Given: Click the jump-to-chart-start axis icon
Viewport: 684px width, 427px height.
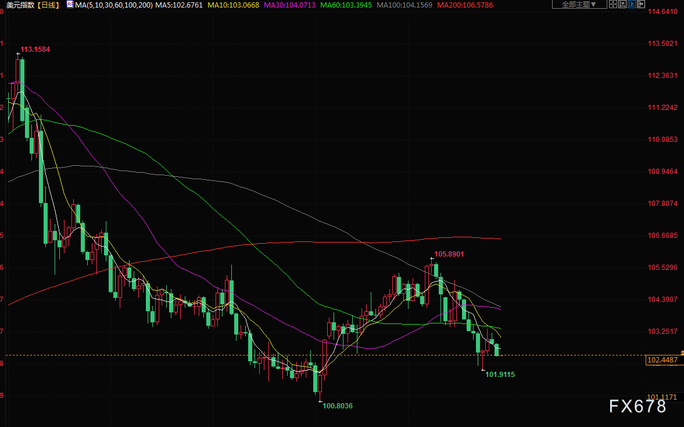Looking at the screenshot, I should pyautogui.click(x=622, y=4).
